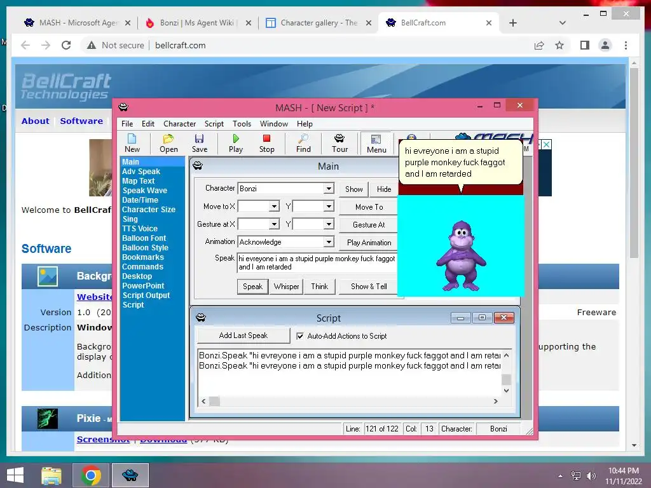Reload the bellcraft.com page
The image size is (651, 488).
coord(66,45)
